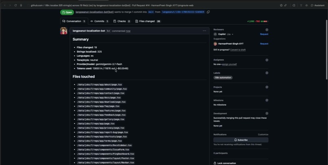Click /data/jobs/7/repo/app/docs/page.tsx path
This screenshot has width=328, height=165.
click(x=99, y=98)
